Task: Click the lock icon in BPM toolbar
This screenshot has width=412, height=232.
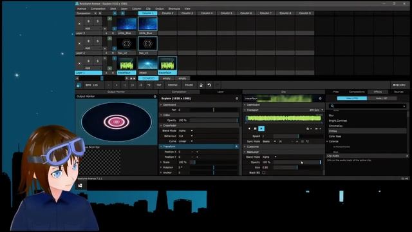Action: click(201, 85)
